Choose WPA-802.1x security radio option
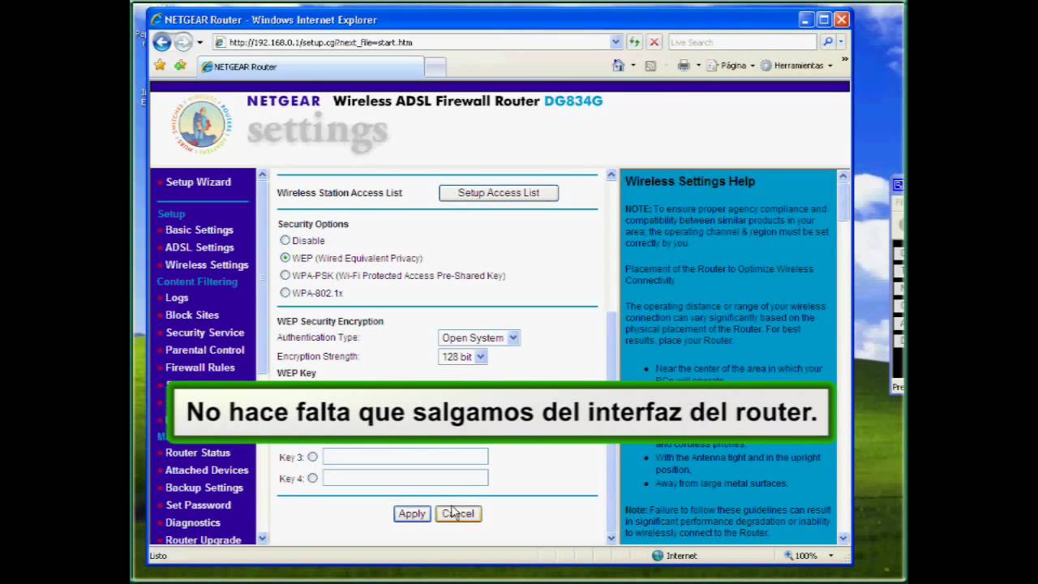The width and height of the screenshot is (1038, 584). point(285,293)
